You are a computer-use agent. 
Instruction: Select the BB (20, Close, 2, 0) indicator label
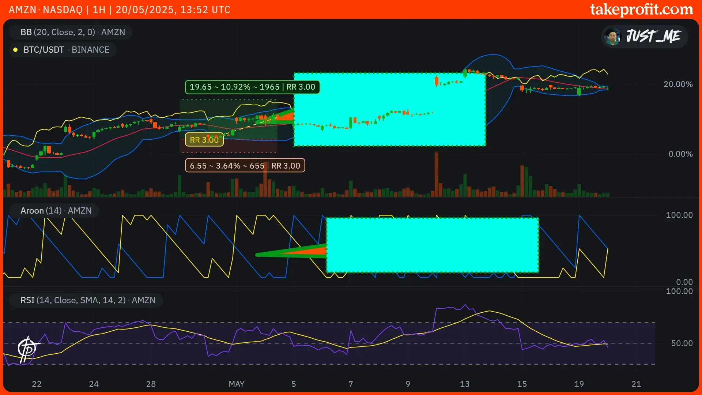pyautogui.click(x=72, y=32)
